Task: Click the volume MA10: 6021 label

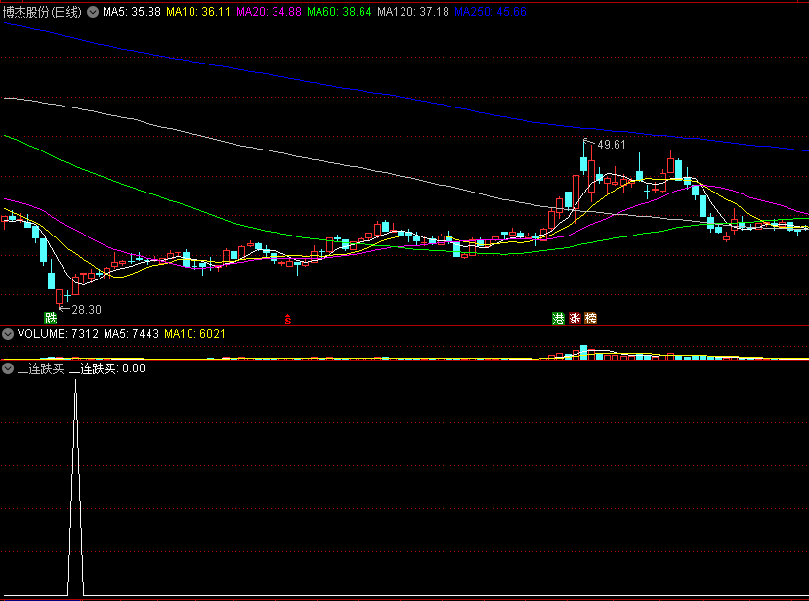Action: click(x=194, y=334)
